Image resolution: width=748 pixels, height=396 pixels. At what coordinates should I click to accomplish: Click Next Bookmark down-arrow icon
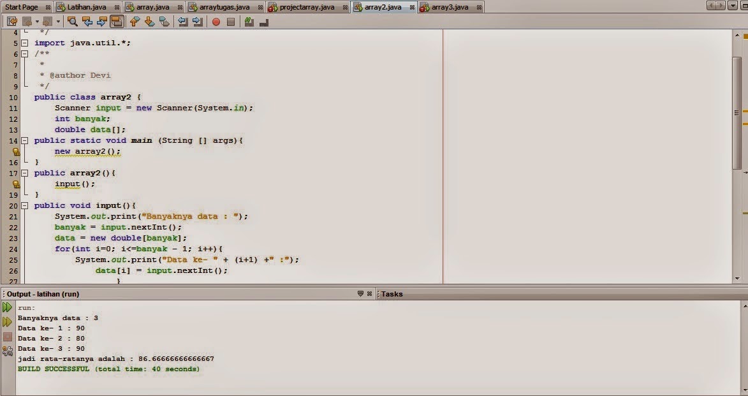[x=149, y=22]
